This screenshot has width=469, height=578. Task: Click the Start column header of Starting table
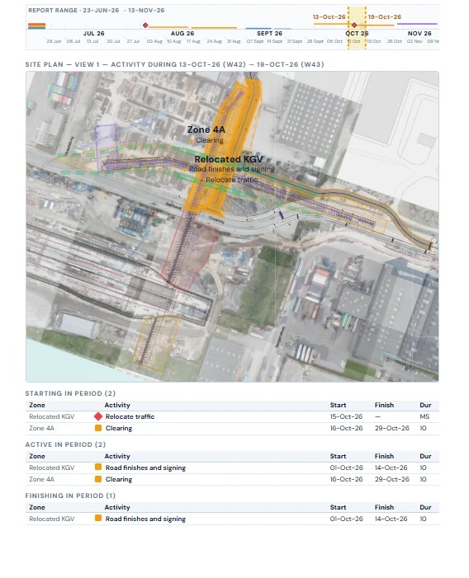[x=338, y=405]
